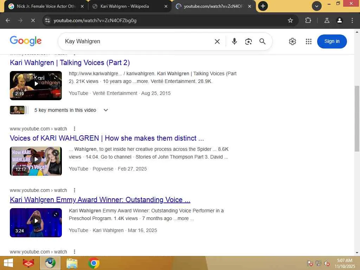Open more options for Voices of KARI WAHLGREN result

coord(75,129)
